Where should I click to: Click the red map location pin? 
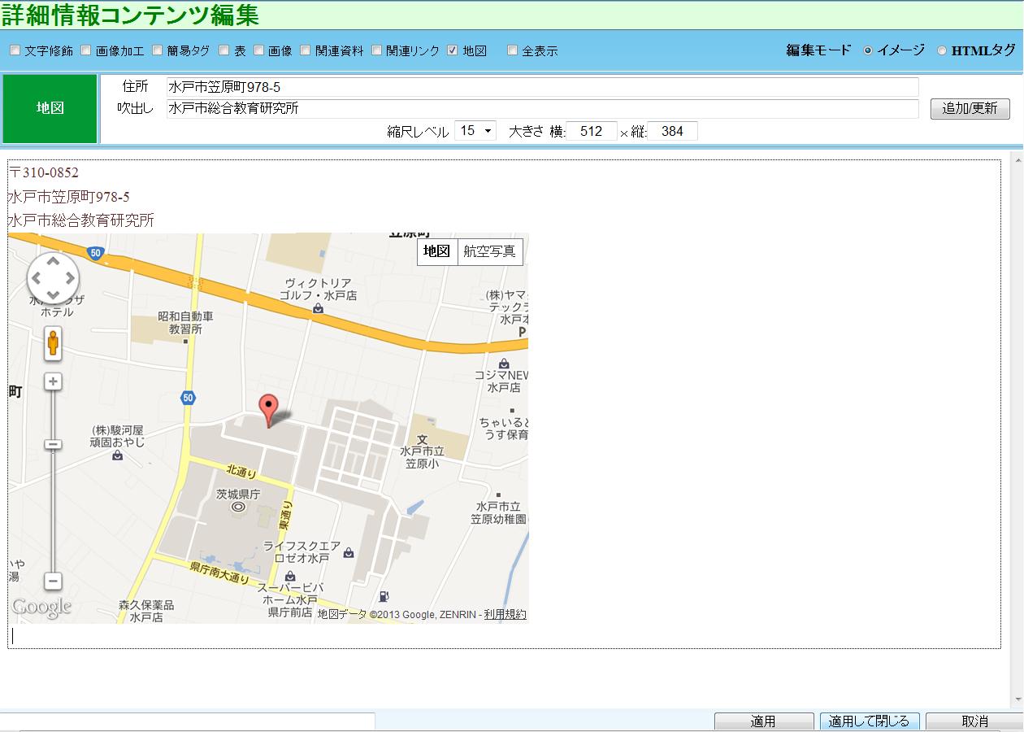pos(268,410)
